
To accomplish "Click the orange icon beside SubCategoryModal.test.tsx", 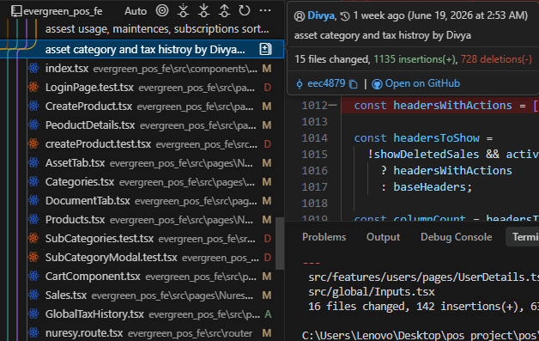I will pos(33,258).
